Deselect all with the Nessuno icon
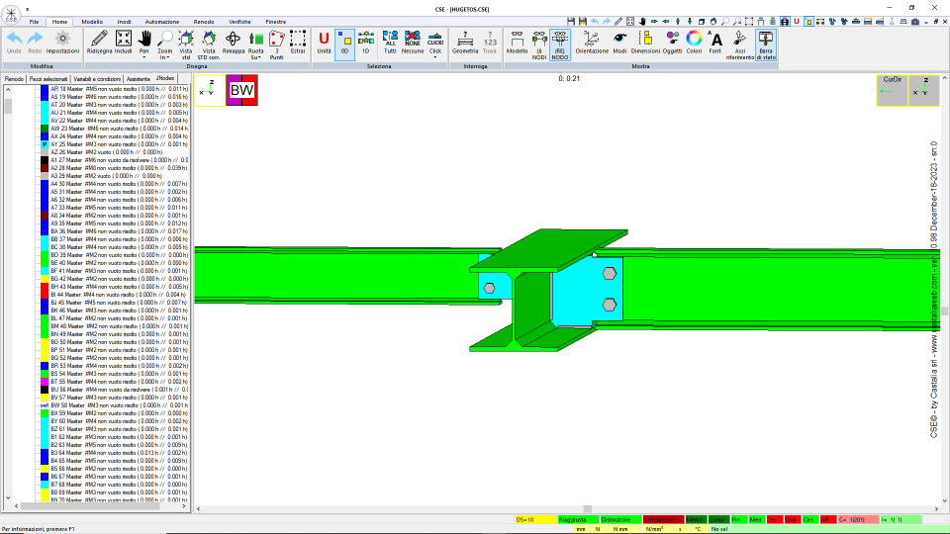The width and height of the screenshot is (950, 534). [413, 43]
